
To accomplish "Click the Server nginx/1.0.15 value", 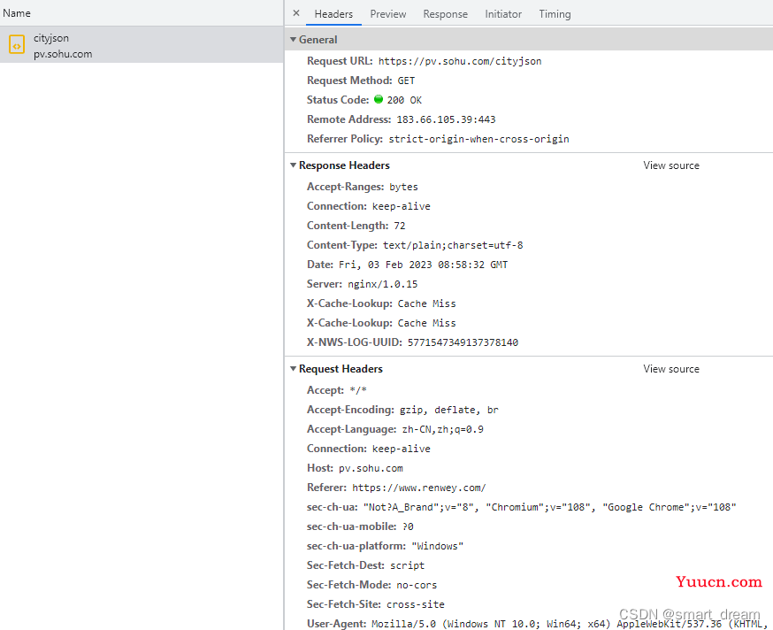I will pos(383,284).
